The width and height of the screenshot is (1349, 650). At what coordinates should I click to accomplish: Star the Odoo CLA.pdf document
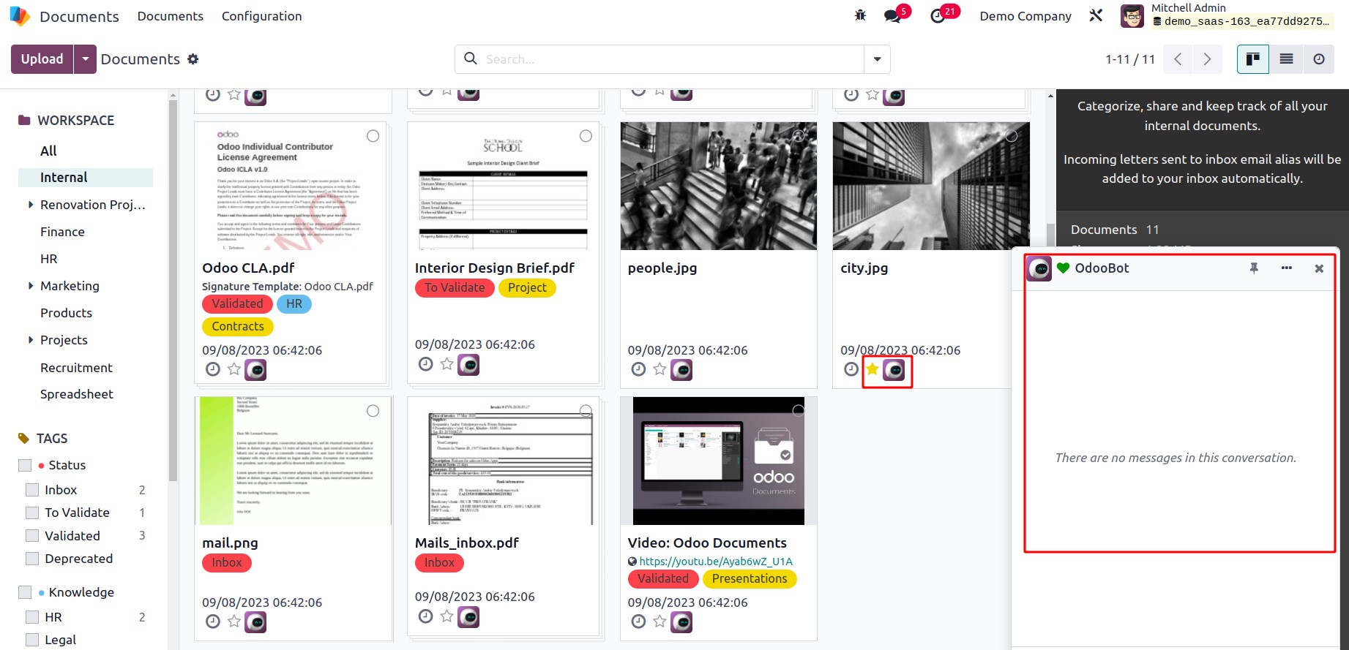[234, 369]
